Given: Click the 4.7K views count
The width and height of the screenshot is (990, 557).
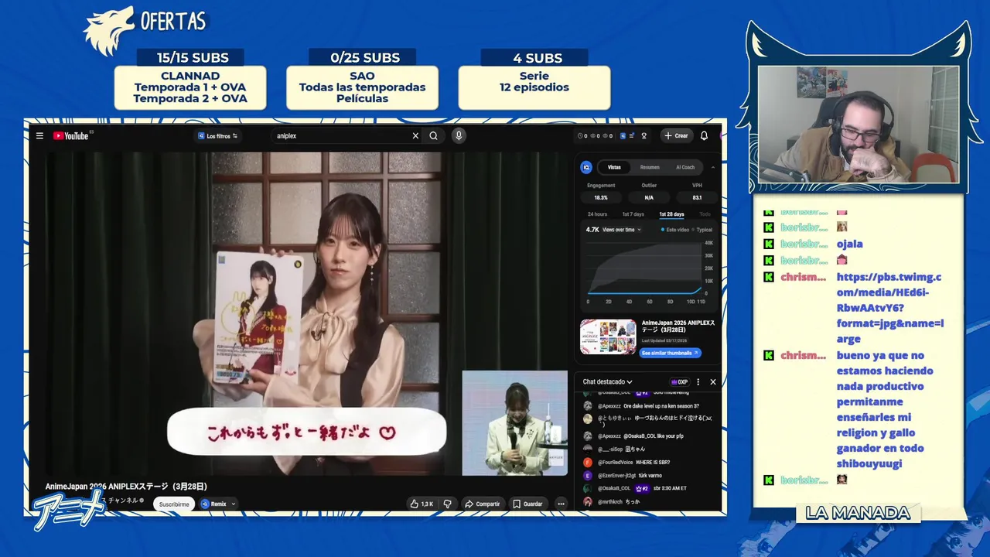Looking at the screenshot, I should click(592, 230).
